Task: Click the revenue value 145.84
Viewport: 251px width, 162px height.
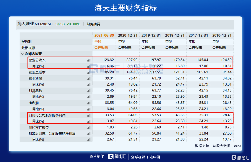Action: [x=203, y=60]
